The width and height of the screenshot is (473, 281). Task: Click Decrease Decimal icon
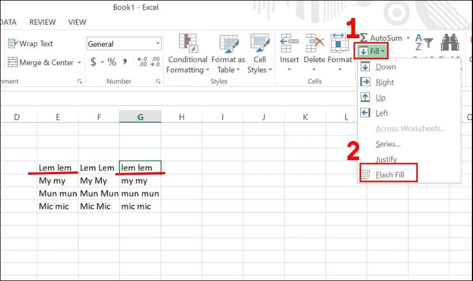155,62
